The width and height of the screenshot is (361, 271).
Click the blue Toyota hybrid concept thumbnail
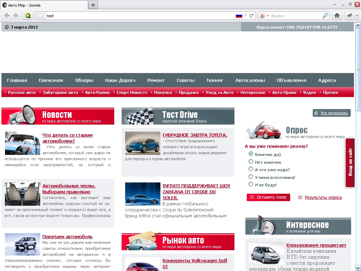pos(142,143)
